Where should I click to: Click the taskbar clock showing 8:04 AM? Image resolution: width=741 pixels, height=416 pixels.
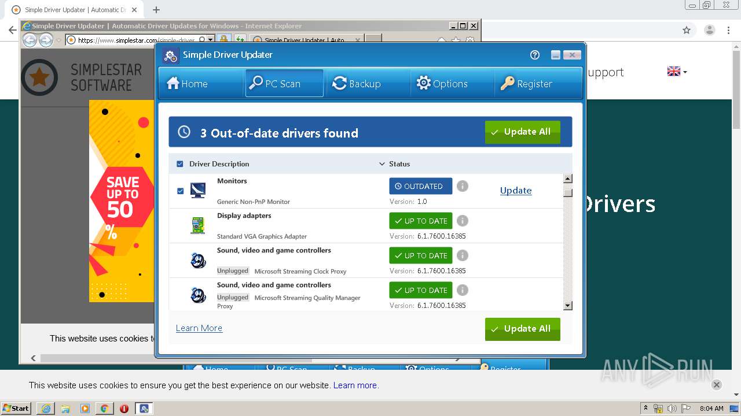(711, 408)
